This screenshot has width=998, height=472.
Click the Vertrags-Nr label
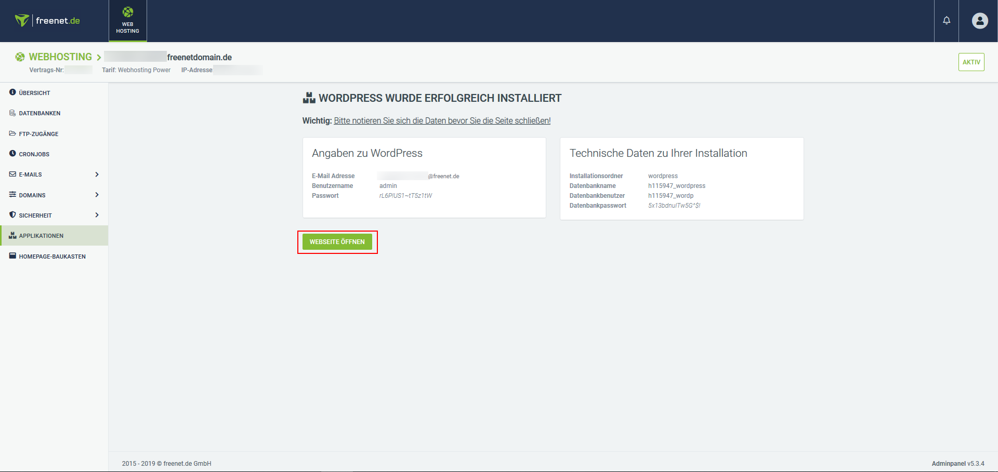click(47, 70)
